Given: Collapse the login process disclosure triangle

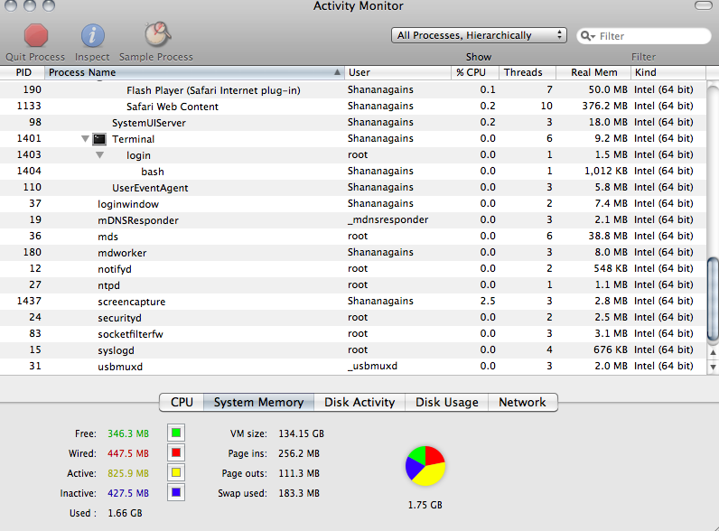Looking at the screenshot, I should pyautogui.click(x=99, y=155).
